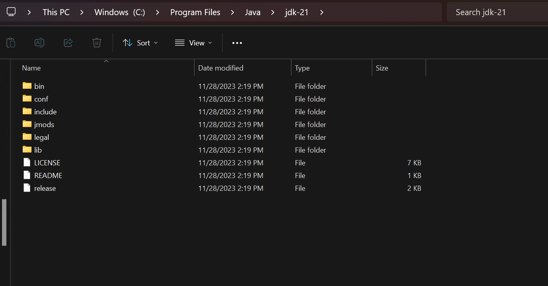This screenshot has height=286, width=548.
Task: Expand the breadcrumb chevron after jdk-21
Action: [x=321, y=12]
